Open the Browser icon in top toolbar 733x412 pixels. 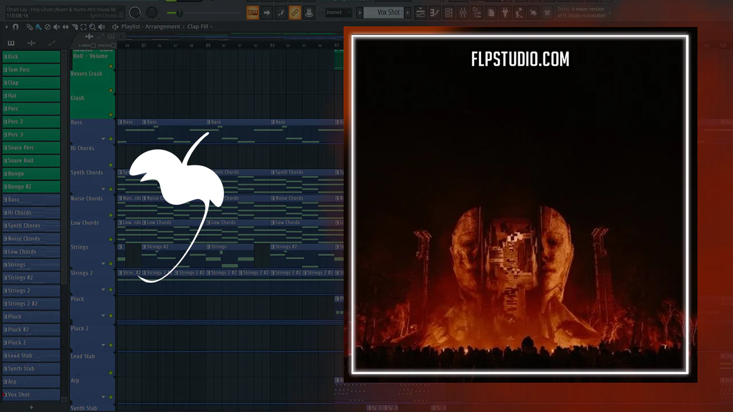click(x=476, y=13)
